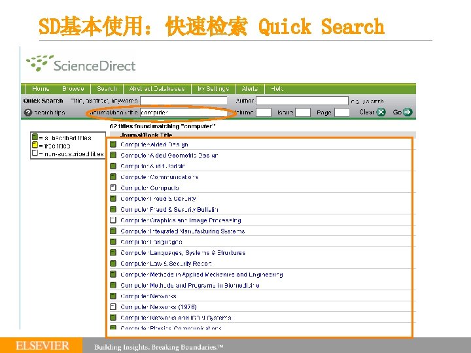The image size is (471, 353).
Task: Click green icon beside Methods and Programs in Biomedicine
Action: (x=113, y=285)
